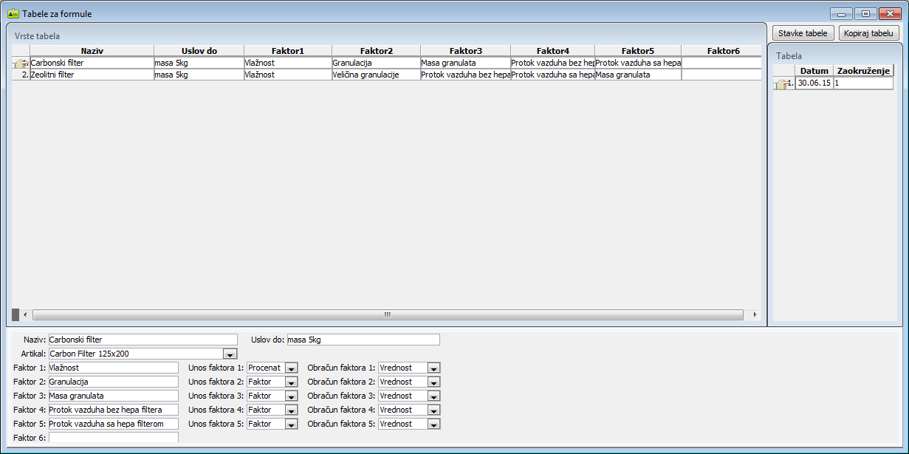The height and width of the screenshot is (454, 909).
Task: Open the Unos faktora 5 dropdown
Action: coord(291,424)
